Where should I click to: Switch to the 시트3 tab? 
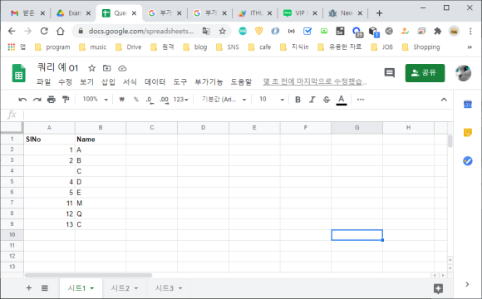point(165,288)
